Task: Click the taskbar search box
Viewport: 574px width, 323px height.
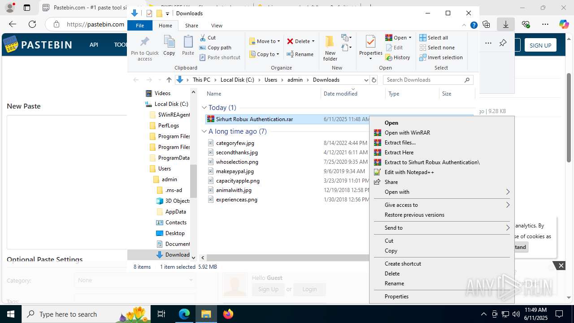Action: 86,314
